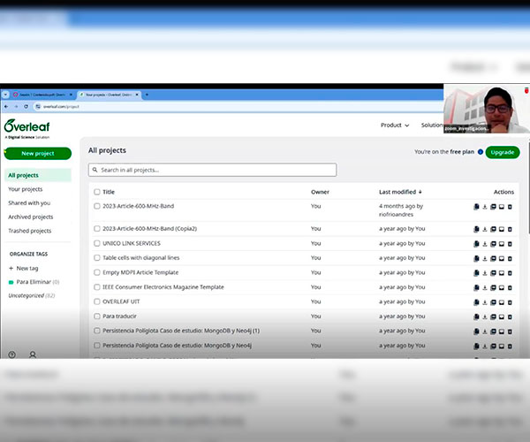Click the help question mark icon in sidebar
This screenshot has height=442, width=530.
[11, 354]
